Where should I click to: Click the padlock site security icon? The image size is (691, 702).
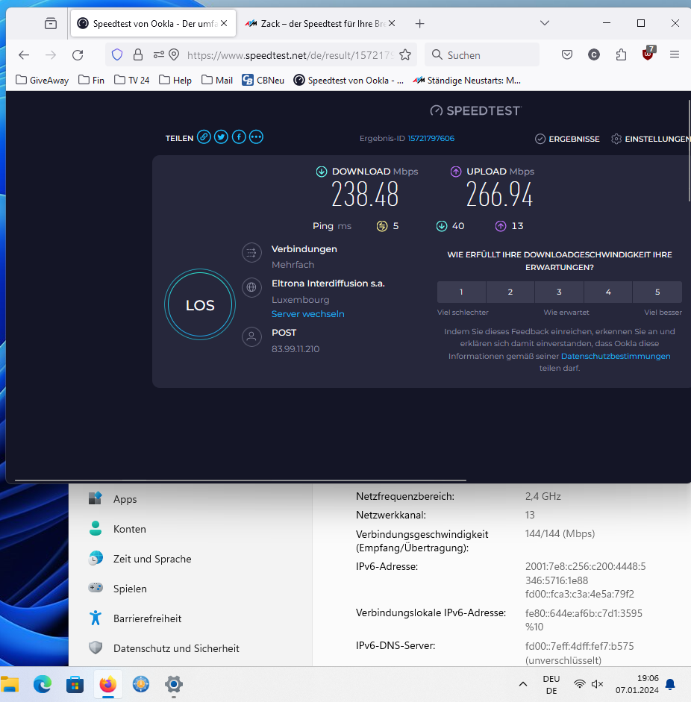point(138,54)
